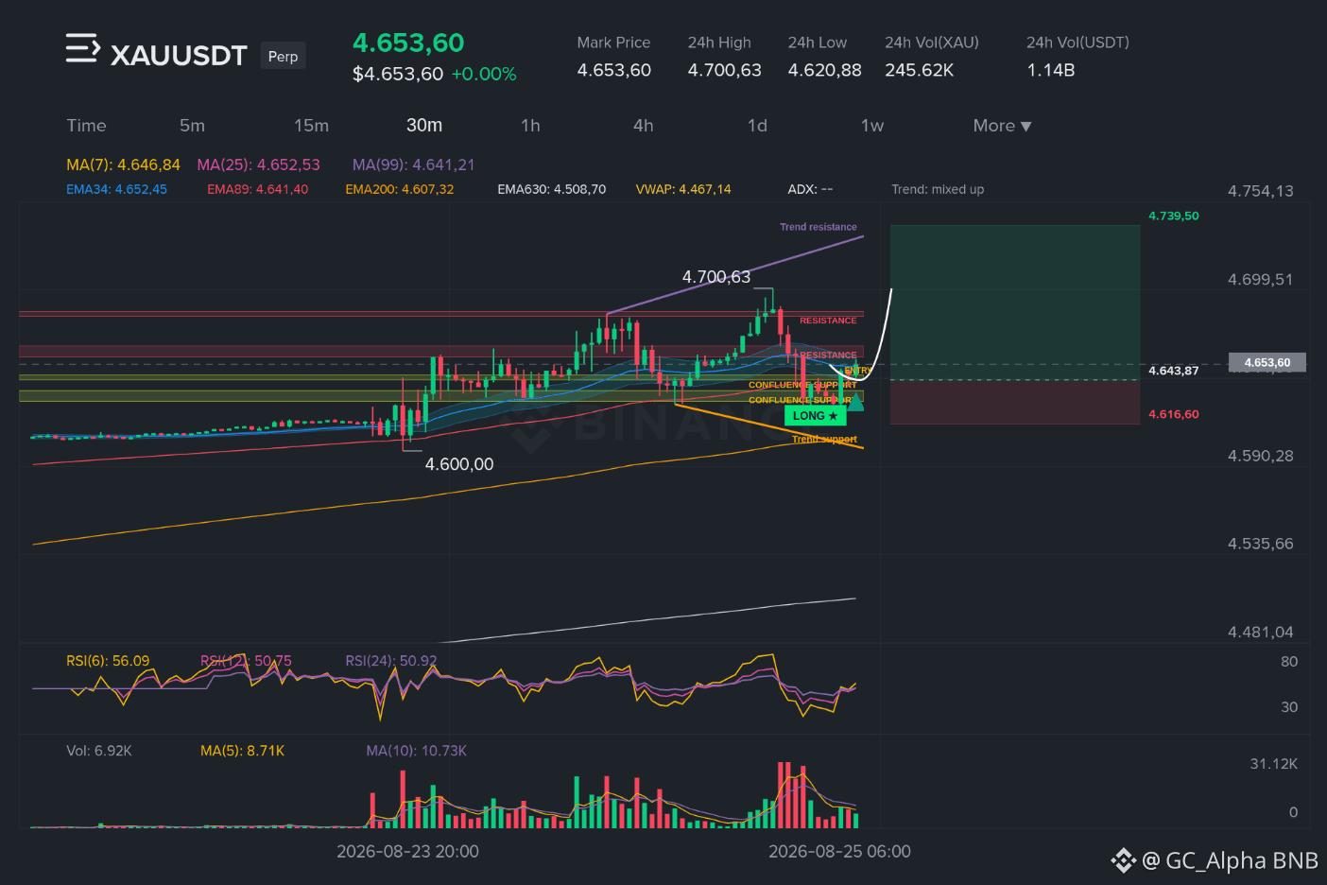Click the ADX indicator label

click(x=810, y=189)
